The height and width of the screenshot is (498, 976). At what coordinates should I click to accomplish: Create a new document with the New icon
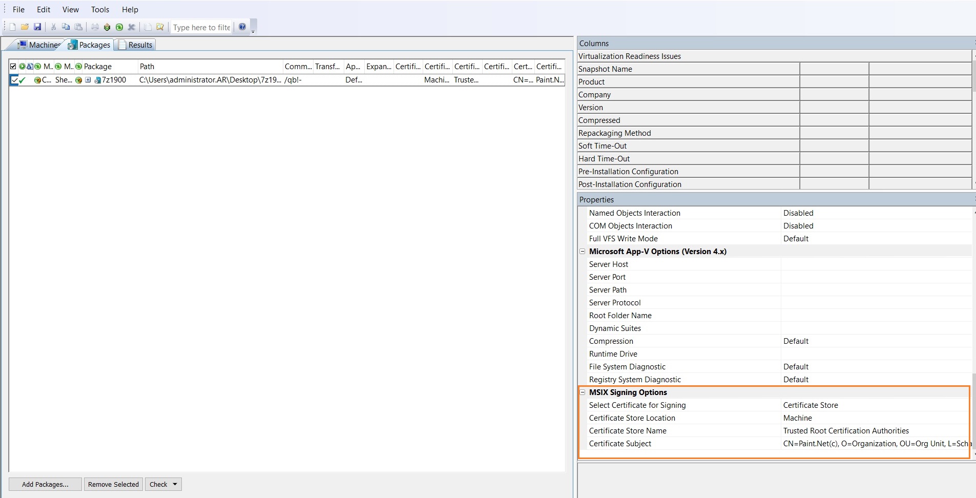pos(12,27)
